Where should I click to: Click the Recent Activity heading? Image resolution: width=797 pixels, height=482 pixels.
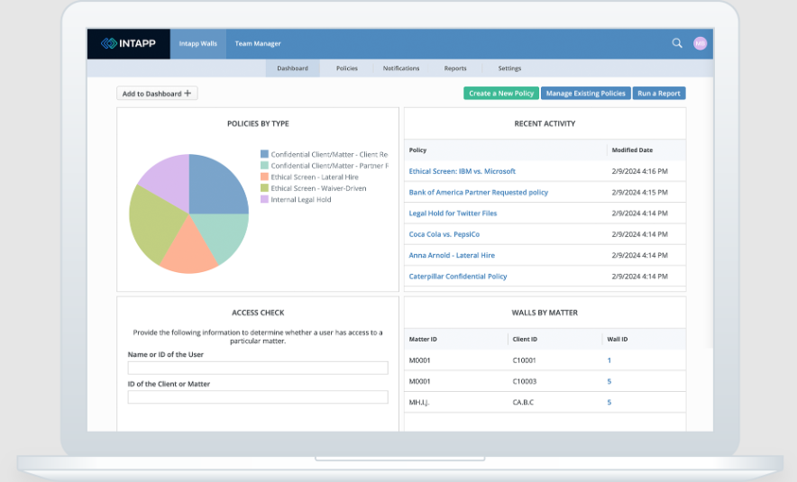coord(545,123)
